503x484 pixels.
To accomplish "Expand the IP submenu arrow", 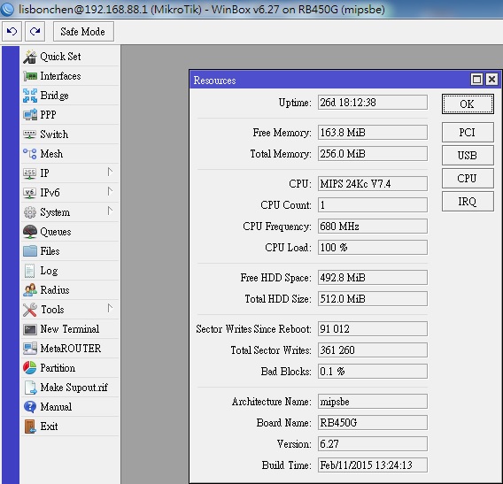I will click(x=110, y=173).
